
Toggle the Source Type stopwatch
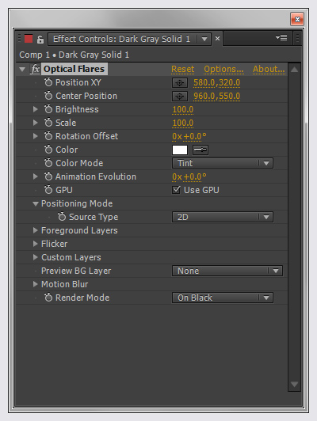(62, 217)
